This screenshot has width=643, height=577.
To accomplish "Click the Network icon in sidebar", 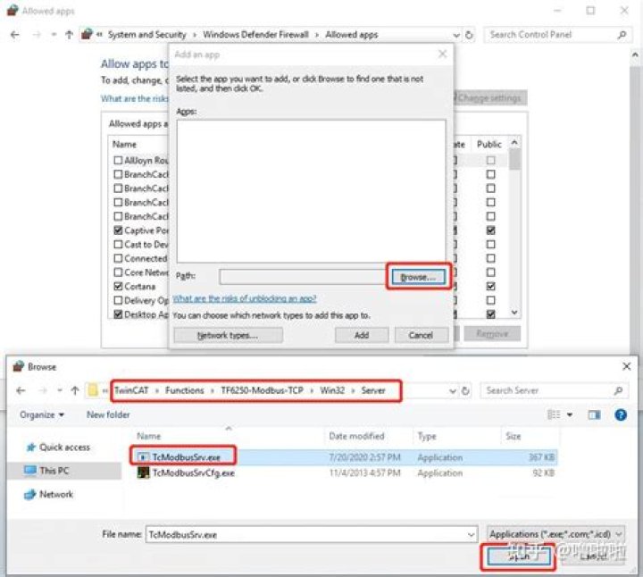I will 29,494.
